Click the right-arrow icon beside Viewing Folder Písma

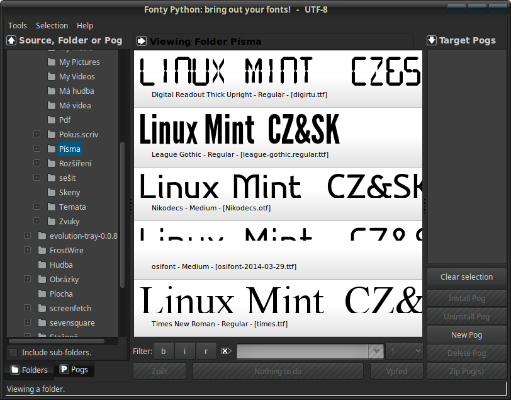pos(142,41)
